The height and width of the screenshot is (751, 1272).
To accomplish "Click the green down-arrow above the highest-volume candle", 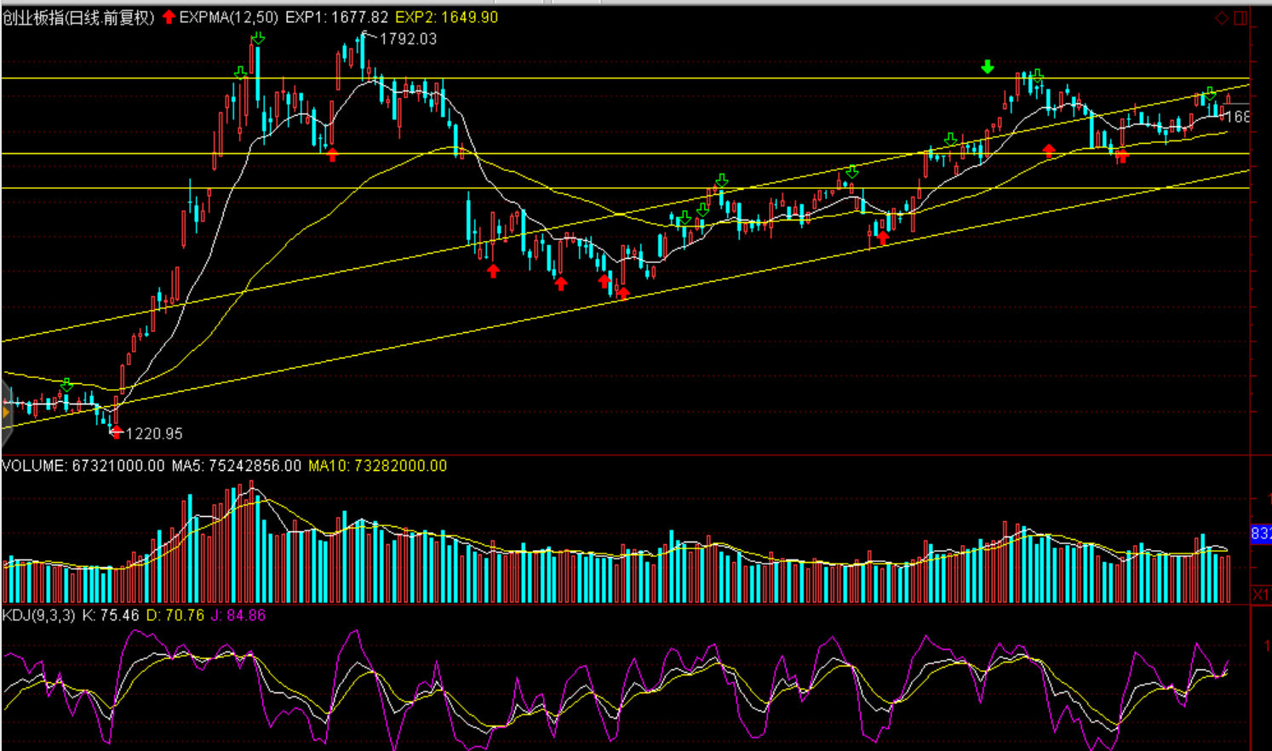I will point(258,38).
